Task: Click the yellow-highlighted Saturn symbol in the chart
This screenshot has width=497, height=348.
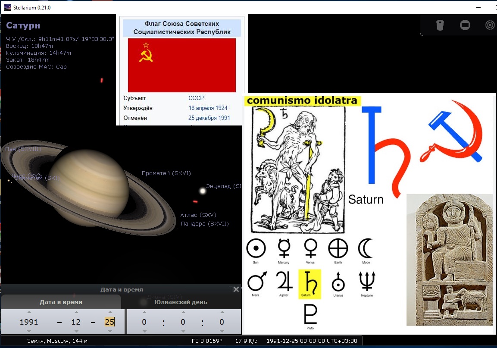Action: (x=309, y=284)
